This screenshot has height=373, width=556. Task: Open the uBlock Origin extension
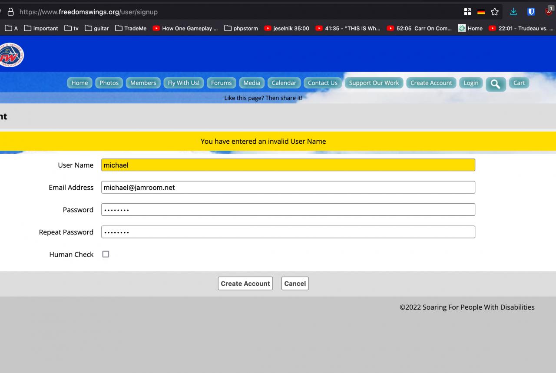tap(549, 12)
